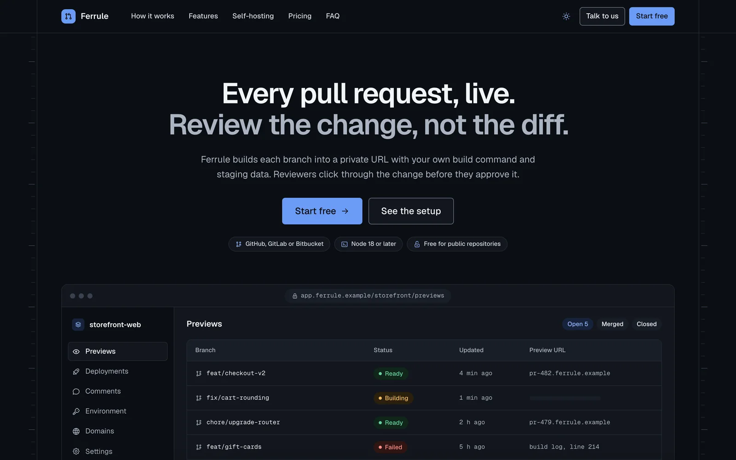
Task: Open build log, line 214 link
Action: (564, 447)
